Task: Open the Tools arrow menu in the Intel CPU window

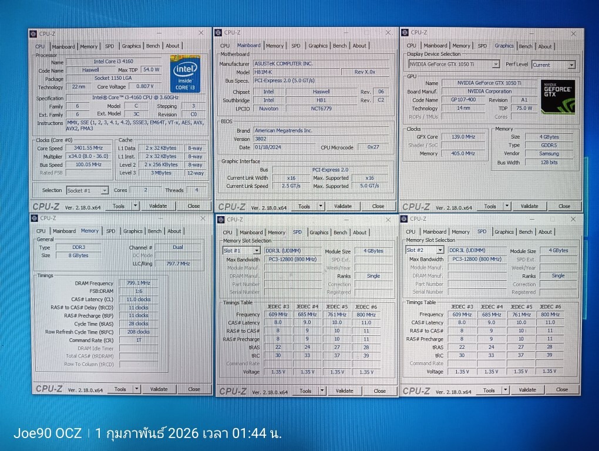Action: 135,206
